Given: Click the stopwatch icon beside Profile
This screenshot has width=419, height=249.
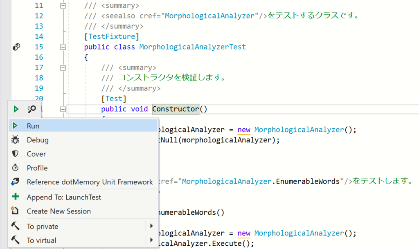Looking at the screenshot, I should (x=15, y=168).
